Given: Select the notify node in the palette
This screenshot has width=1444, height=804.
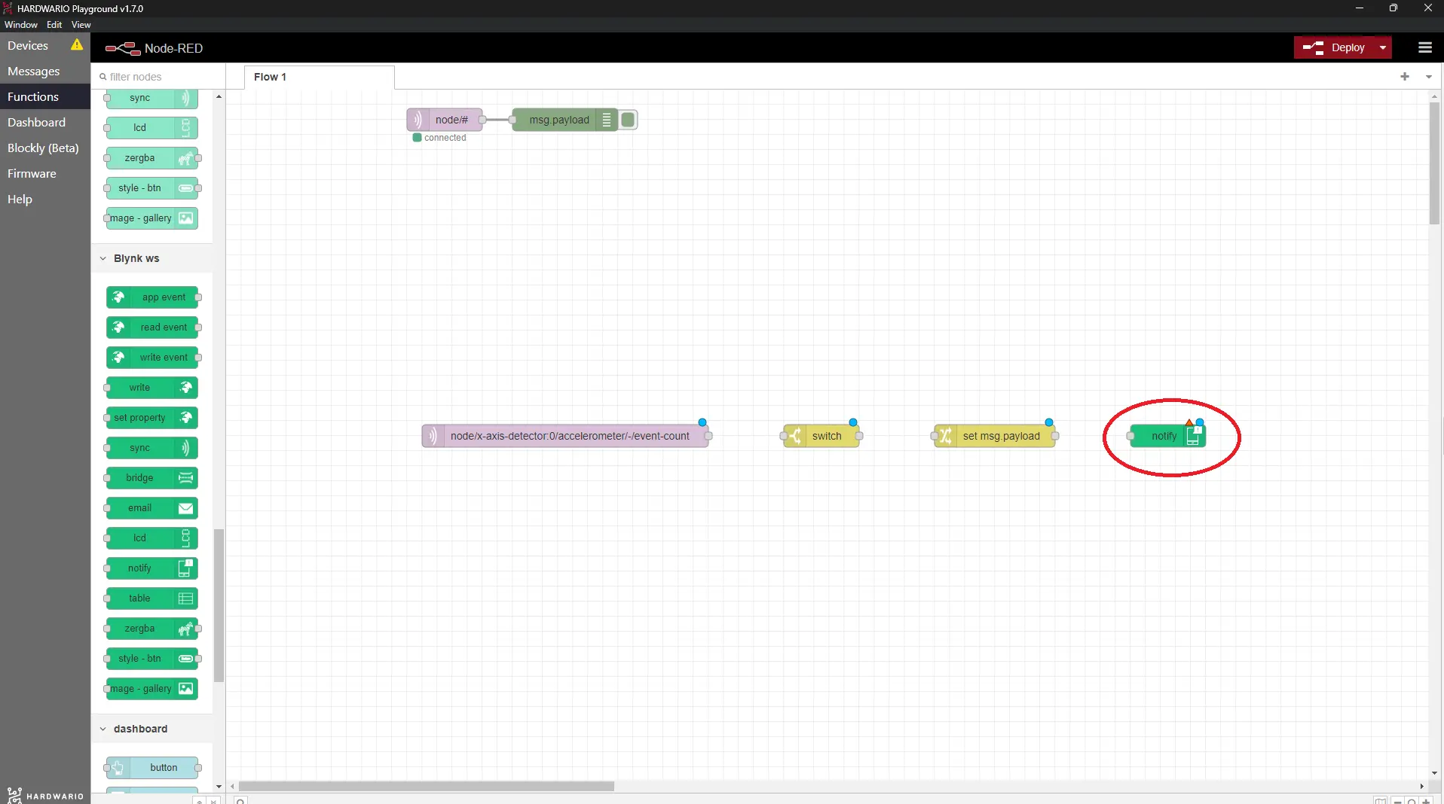Looking at the screenshot, I should coord(152,568).
